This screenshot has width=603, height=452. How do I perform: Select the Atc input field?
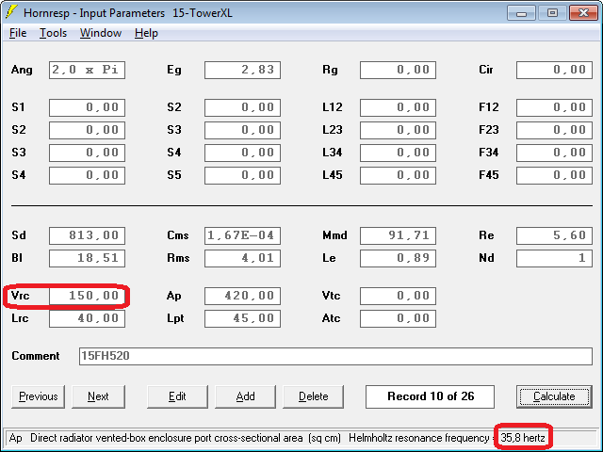[x=398, y=318]
